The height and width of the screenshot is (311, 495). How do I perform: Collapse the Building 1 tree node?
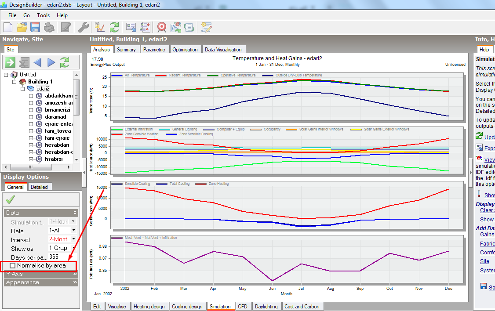pyautogui.click(x=14, y=82)
